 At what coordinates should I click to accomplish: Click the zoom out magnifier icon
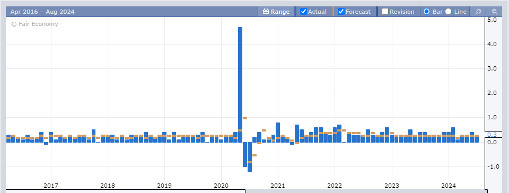point(495,12)
